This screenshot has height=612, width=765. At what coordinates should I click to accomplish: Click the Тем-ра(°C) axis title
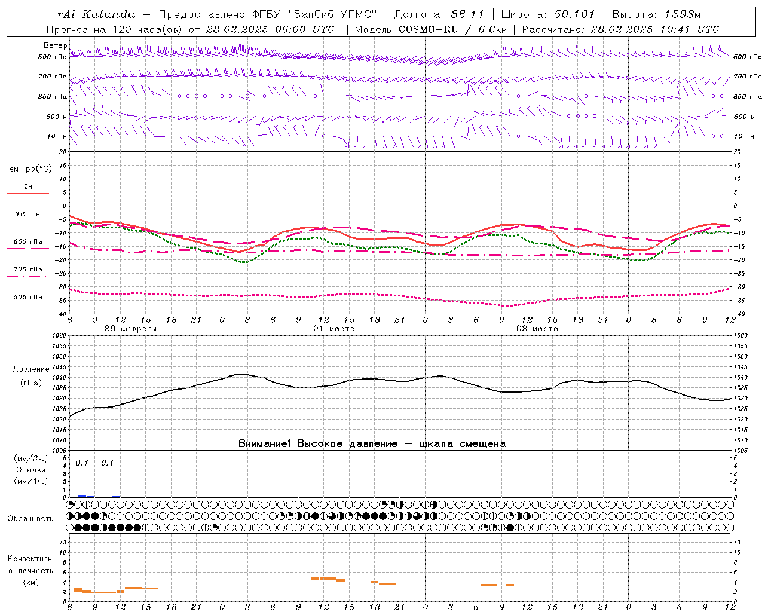[x=28, y=169]
